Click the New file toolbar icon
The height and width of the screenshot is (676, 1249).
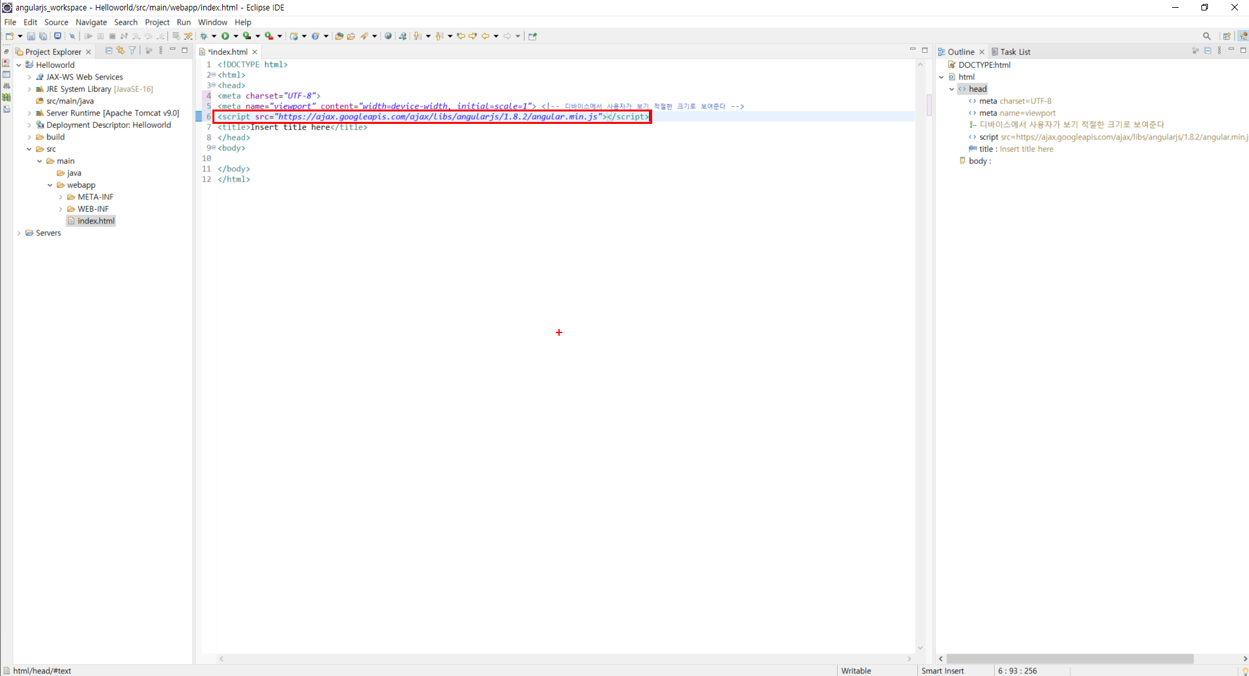10,37
